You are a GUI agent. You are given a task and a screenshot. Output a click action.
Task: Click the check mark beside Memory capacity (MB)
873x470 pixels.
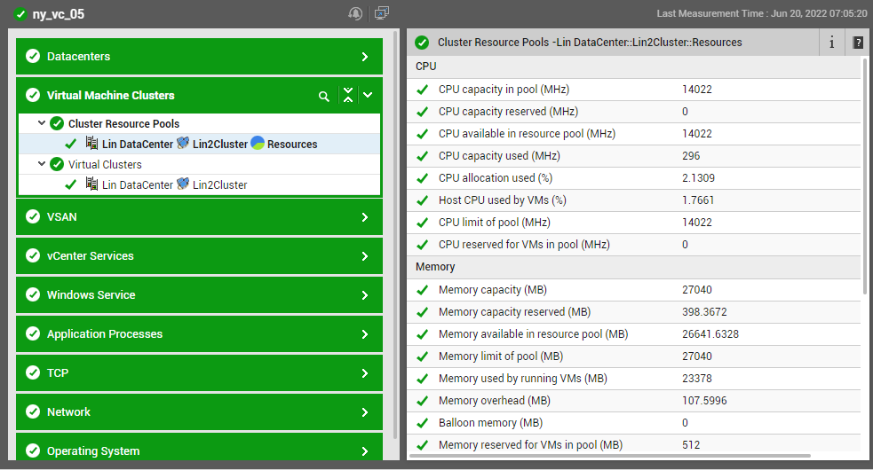point(423,290)
